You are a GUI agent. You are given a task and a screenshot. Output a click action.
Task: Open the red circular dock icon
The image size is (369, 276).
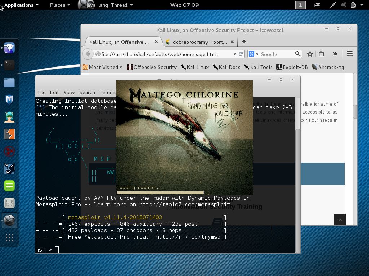9,151
